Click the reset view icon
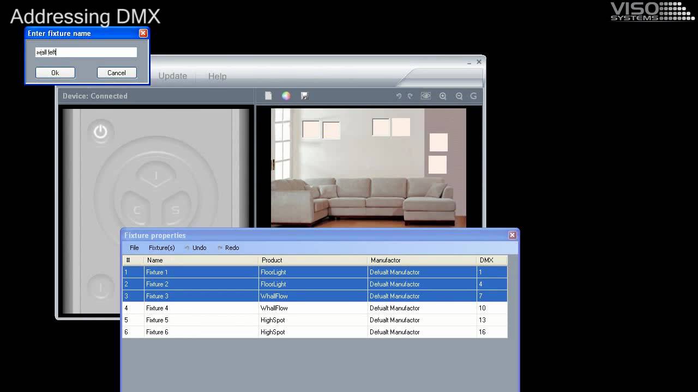 473,96
